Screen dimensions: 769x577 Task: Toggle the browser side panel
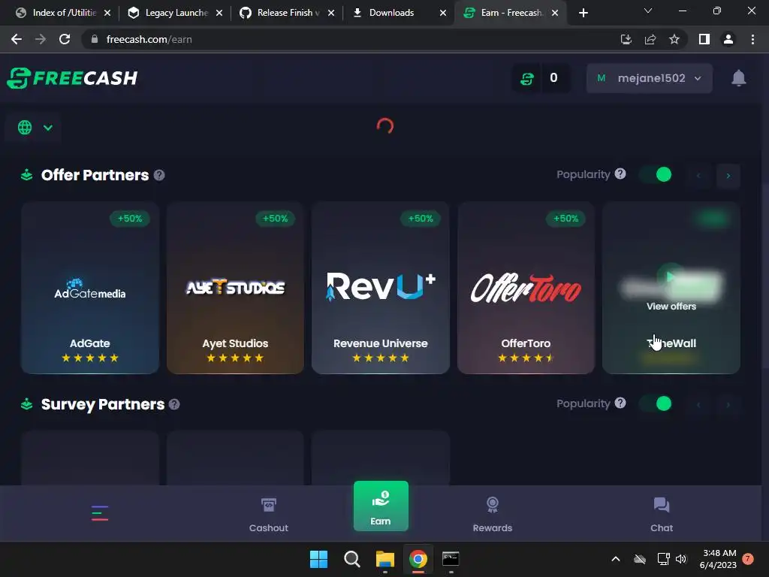704,39
